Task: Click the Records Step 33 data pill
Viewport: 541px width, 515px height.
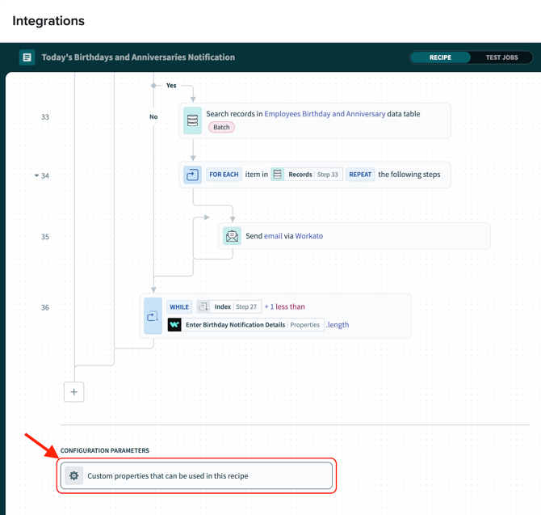Action: tap(307, 175)
